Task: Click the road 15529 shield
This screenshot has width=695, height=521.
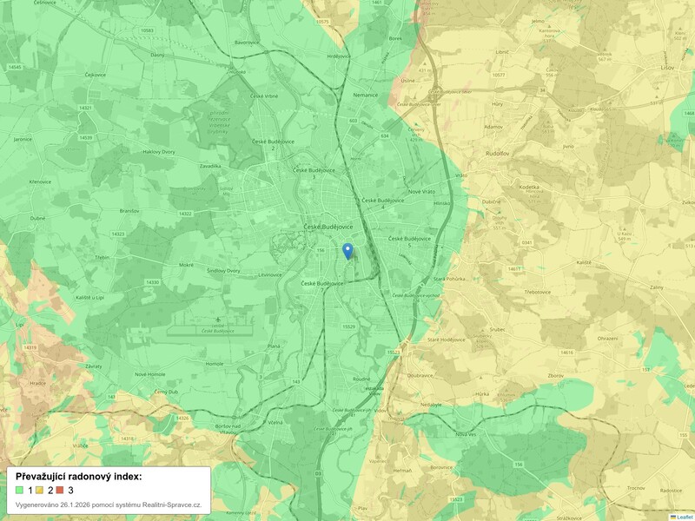Action: pyautogui.click(x=349, y=326)
